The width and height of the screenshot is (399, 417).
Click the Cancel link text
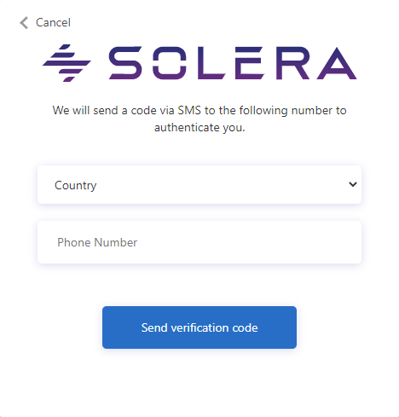click(53, 23)
